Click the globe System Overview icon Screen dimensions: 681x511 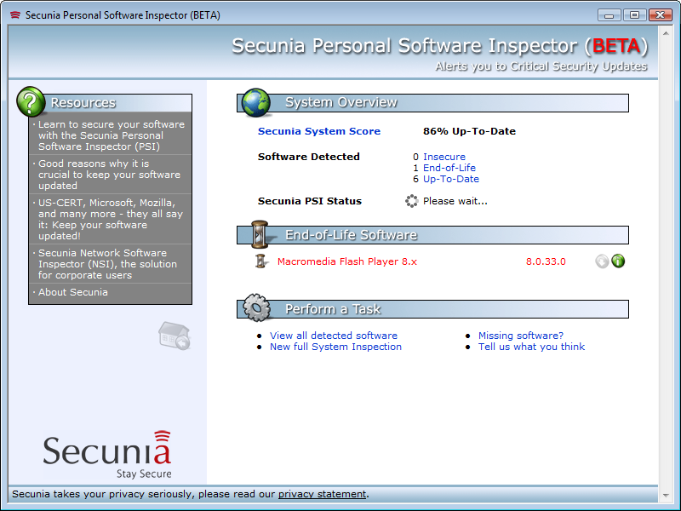pyautogui.click(x=256, y=102)
